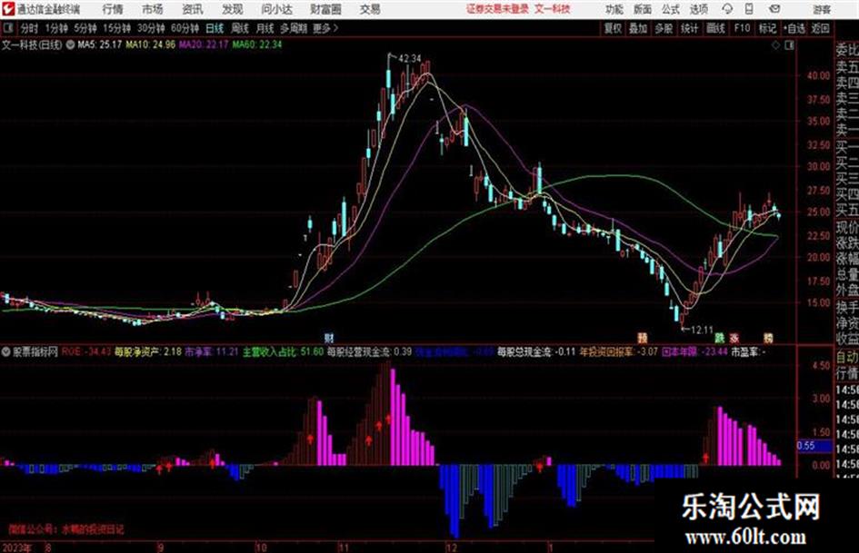Open the 资讯 menu
Screen dimensions: 859x553
pyautogui.click(x=193, y=9)
